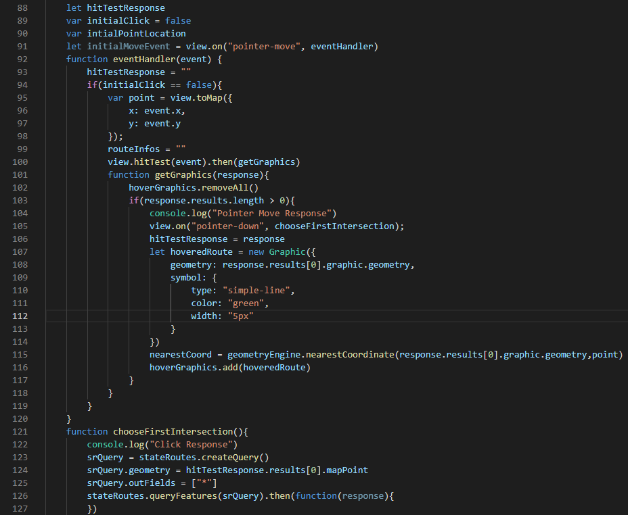This screenshot has width=628, height=515.
Task: Click 'response.results.length > 0' condition
Action: click(x=215, y=200)
